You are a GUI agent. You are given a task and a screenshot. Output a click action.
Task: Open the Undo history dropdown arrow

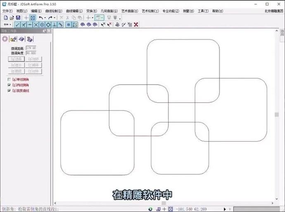pos(45,18)
